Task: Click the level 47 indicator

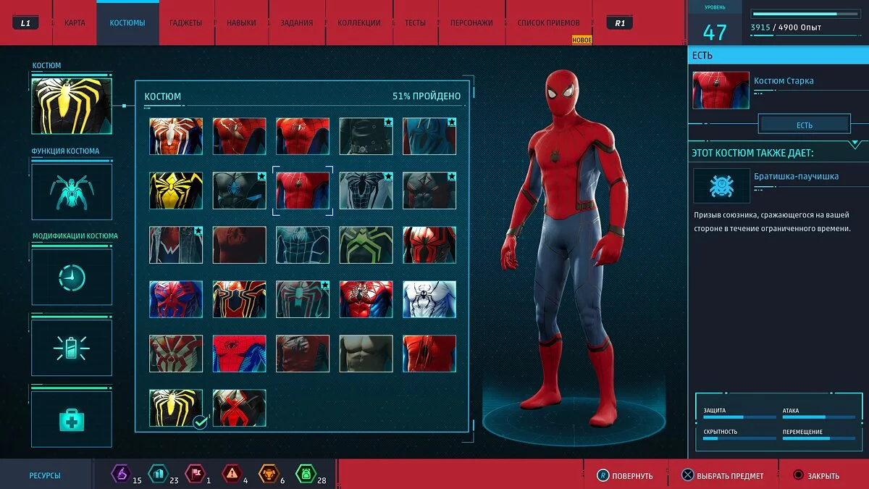Action: [x=714, y=32]
